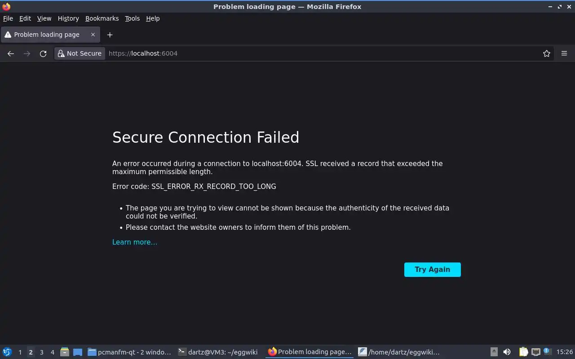This screenshot has width=575, height=359.
Task: Open the Firefox hamburger application menu
Action: point(564,53)
